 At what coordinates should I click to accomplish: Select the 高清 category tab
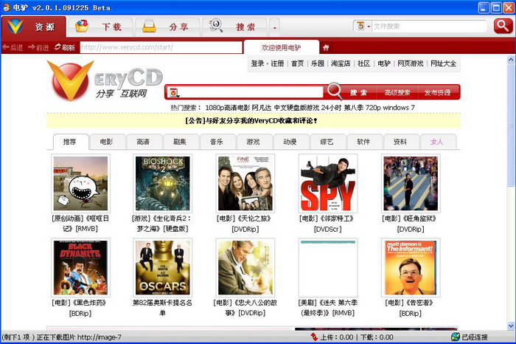click(x=143, y=142)
